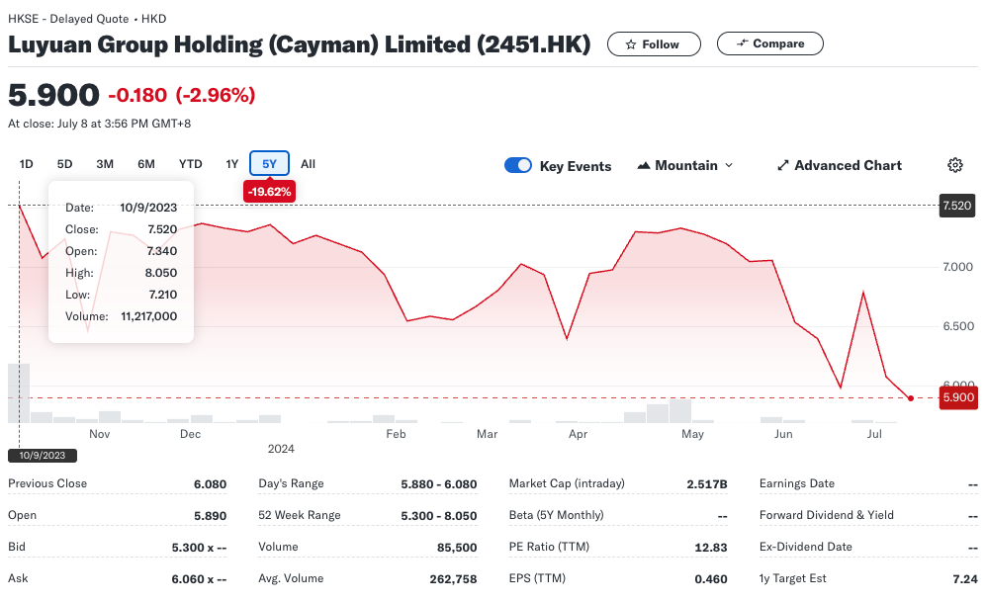Select the 1D time range tab

point(27,164)
